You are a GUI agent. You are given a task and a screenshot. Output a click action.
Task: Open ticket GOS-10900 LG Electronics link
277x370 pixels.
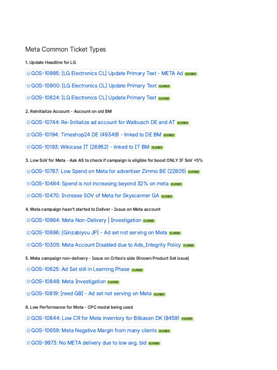94,86
